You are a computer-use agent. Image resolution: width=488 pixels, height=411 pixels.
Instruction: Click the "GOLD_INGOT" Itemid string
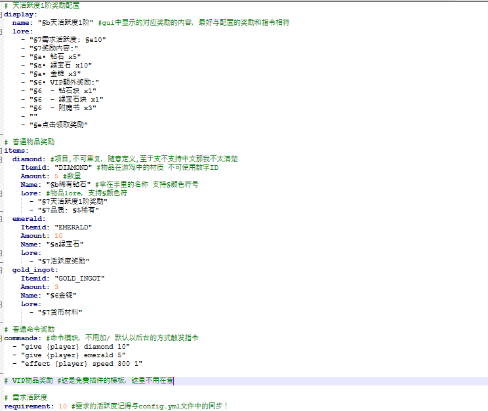click(x=79, y=278)
